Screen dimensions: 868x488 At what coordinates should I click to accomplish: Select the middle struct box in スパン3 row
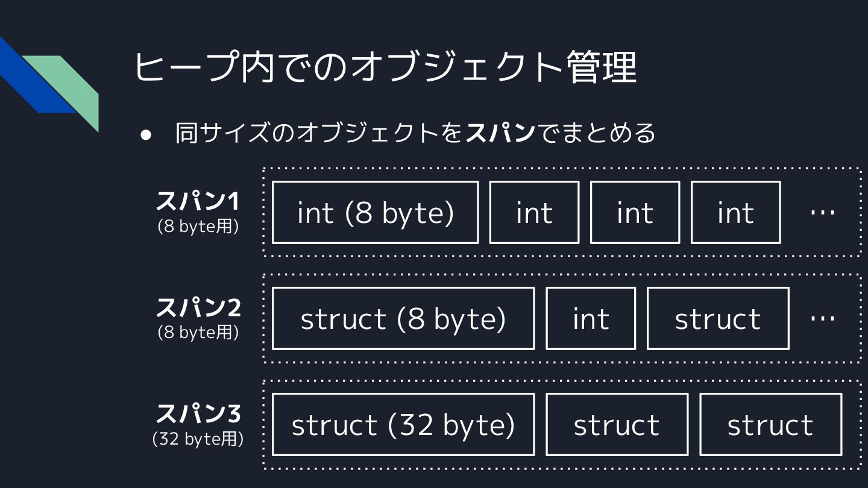pos(617,425)
